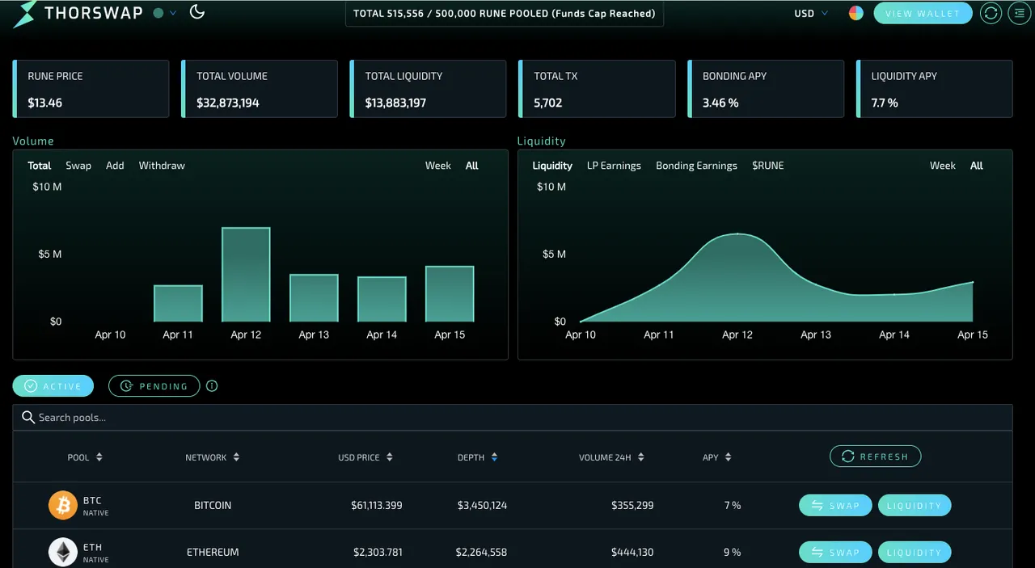The width and height of the screenshot is (1035, 568).
Task: Click the LIQUIDITY APY 7.7 % card
Action: (935, 89)
